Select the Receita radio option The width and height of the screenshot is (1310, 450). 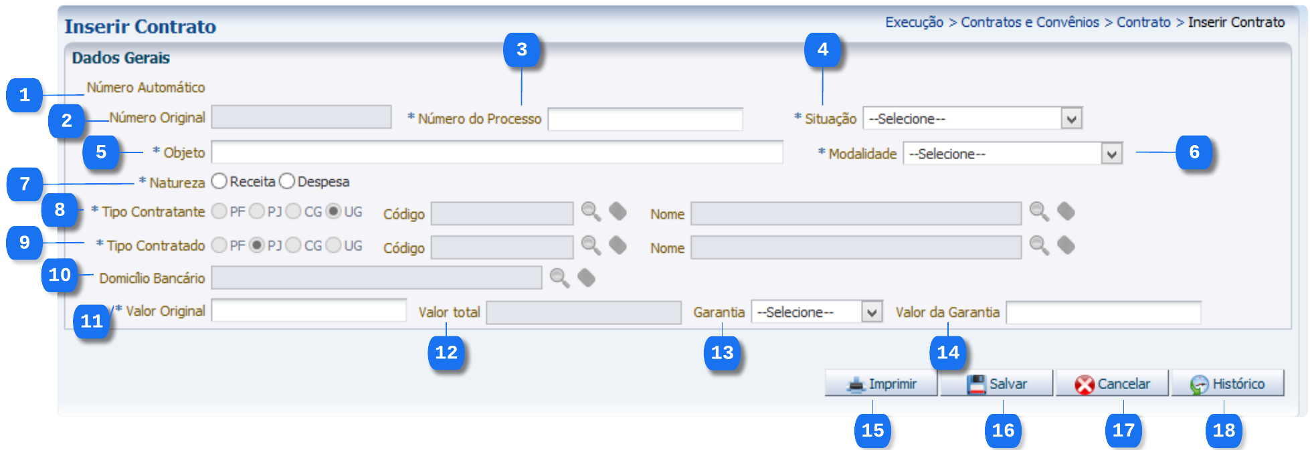(219, 181)
